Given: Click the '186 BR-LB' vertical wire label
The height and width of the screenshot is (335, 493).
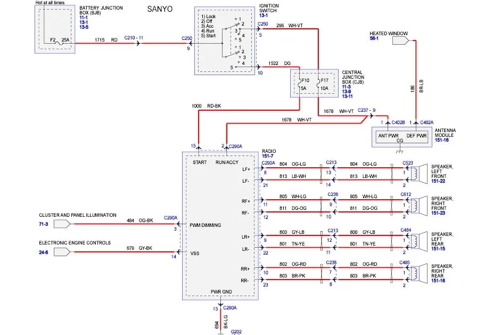Looking at the screenshot, I should 417,86.
